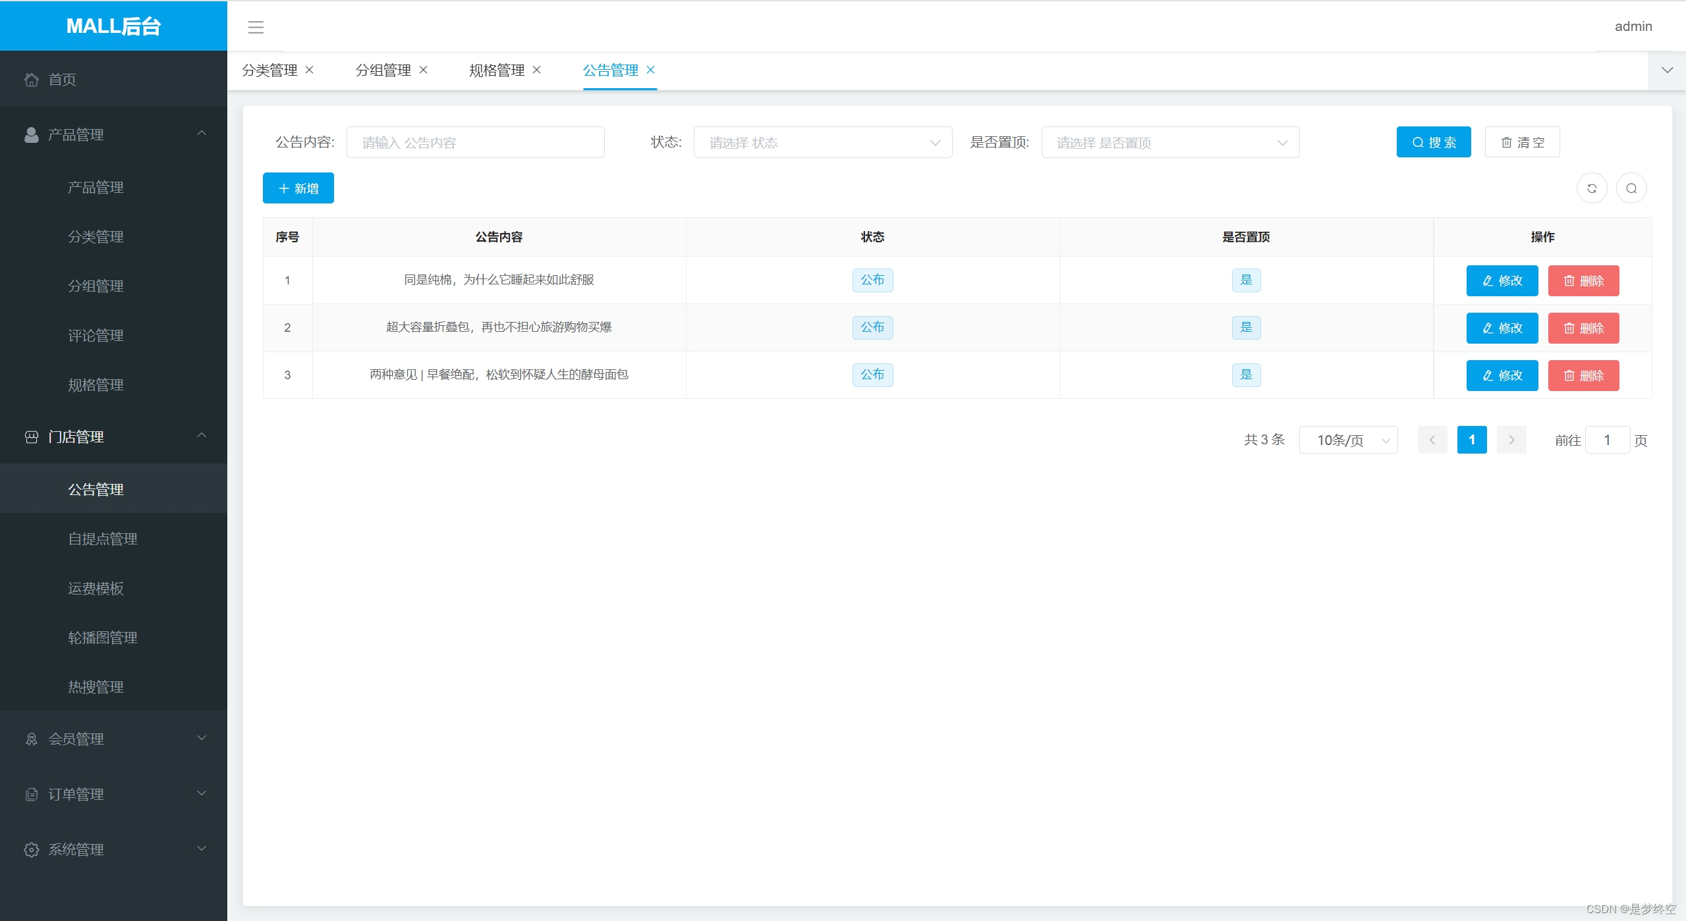
Task: Click 删除 for the 超大容量折叠包 row
Action: point(1583,329)
